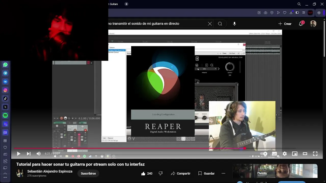
Task: Open Spotify in the browser sidebar
Action: click(5, 115)
